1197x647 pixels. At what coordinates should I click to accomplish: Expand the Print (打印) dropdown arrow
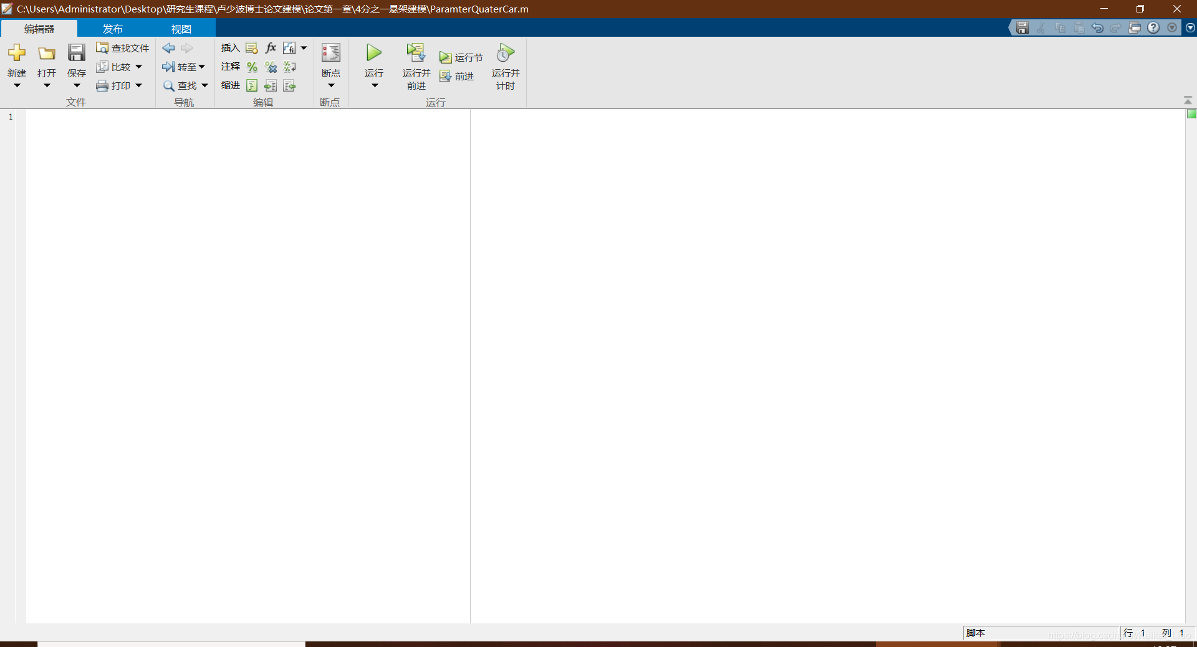coord(138,85)
